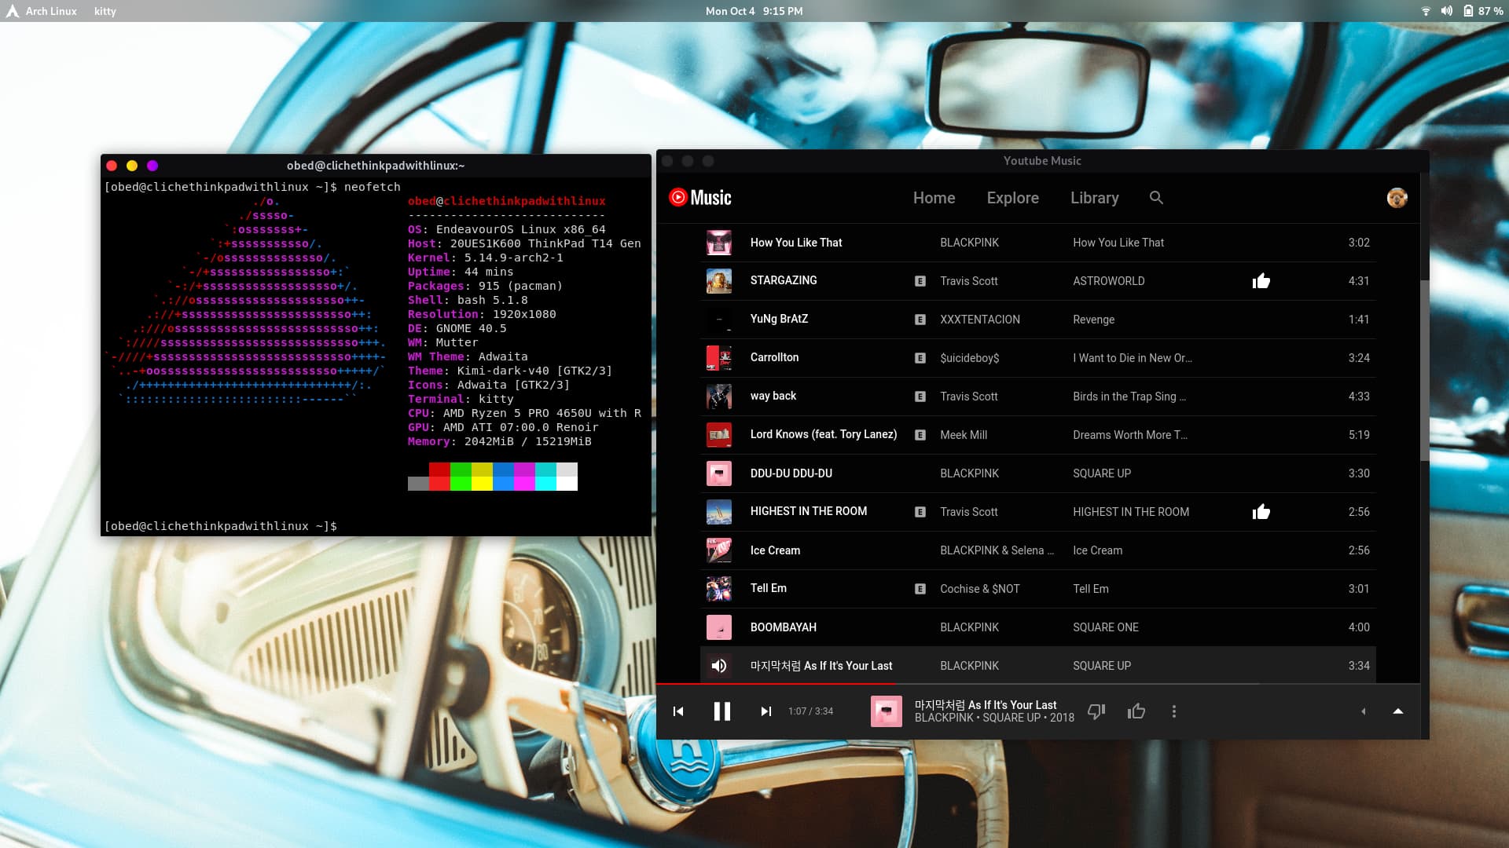The image size is (1509, 848).
Task: Open the Library tab
Action: 1094,198
